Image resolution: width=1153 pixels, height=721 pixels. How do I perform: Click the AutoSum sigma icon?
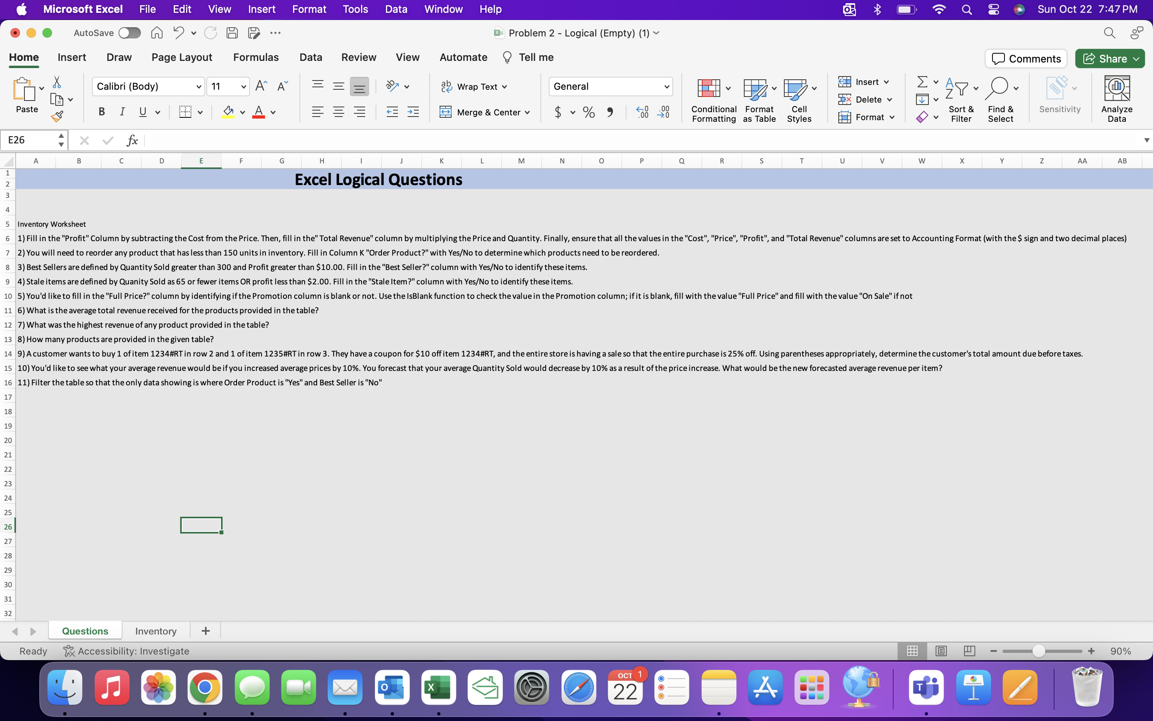tap(922, 82)
